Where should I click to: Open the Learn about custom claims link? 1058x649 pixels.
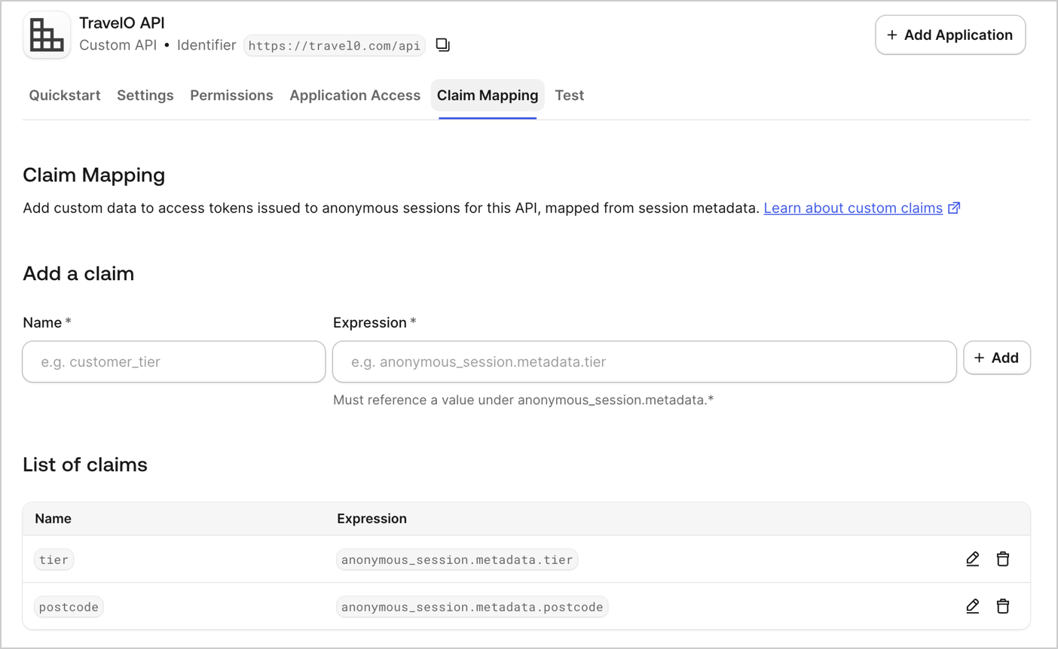pos(853,208)
